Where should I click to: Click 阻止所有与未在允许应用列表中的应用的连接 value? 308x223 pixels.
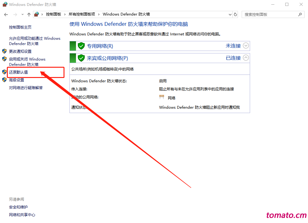point(197,89)
